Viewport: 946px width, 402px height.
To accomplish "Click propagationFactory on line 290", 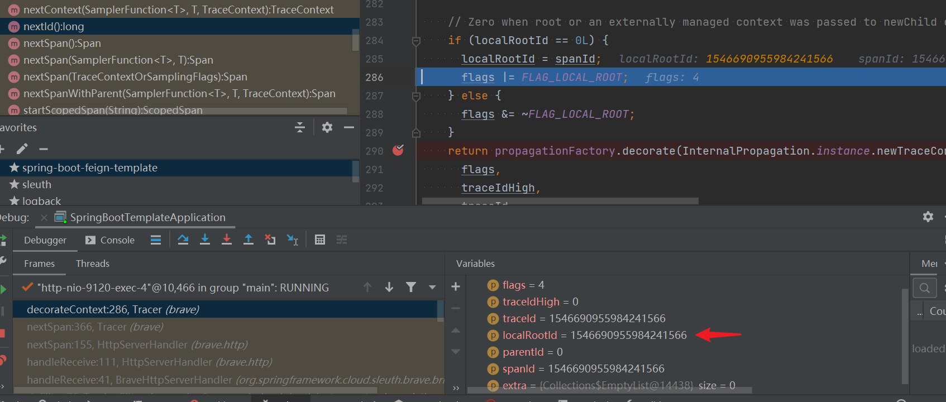I will (555, 151).
